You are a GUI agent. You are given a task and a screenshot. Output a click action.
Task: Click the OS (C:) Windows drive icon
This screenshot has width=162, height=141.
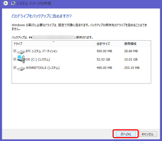point(21,59)
